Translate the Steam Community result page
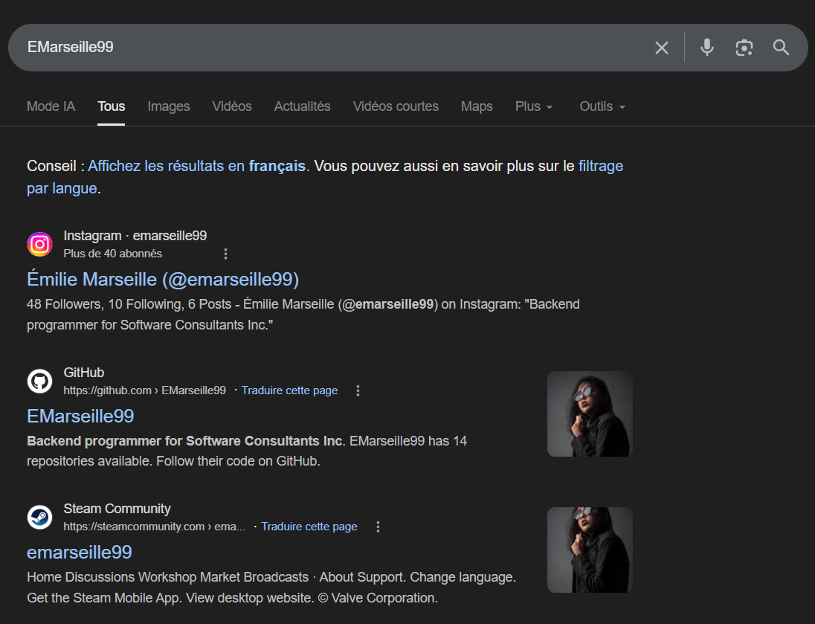Screen dimensions: 815x624 pyautogui.click(x=309, y=527)
